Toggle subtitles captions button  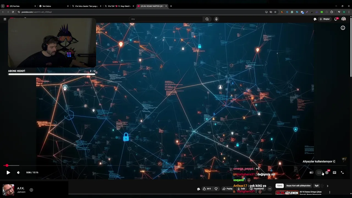click(x=319, y=173)
